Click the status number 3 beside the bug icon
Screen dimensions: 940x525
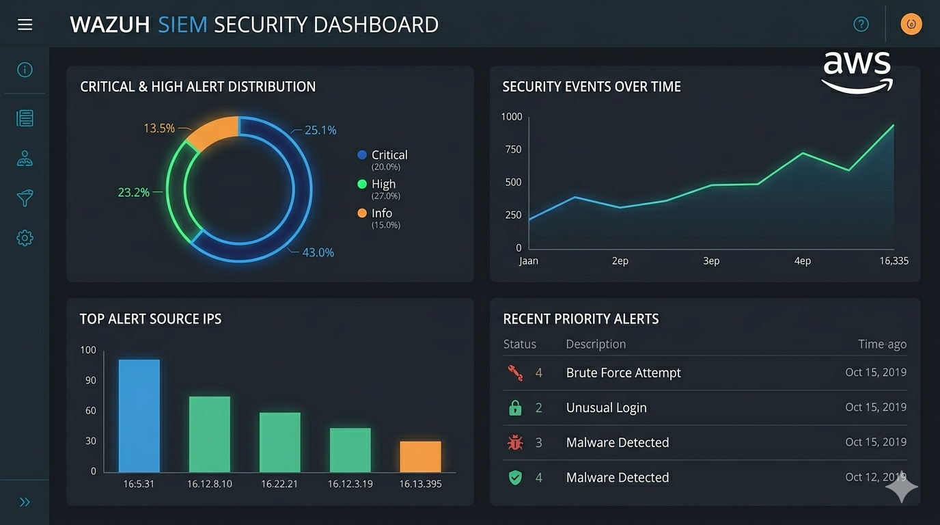click(539, 442)
